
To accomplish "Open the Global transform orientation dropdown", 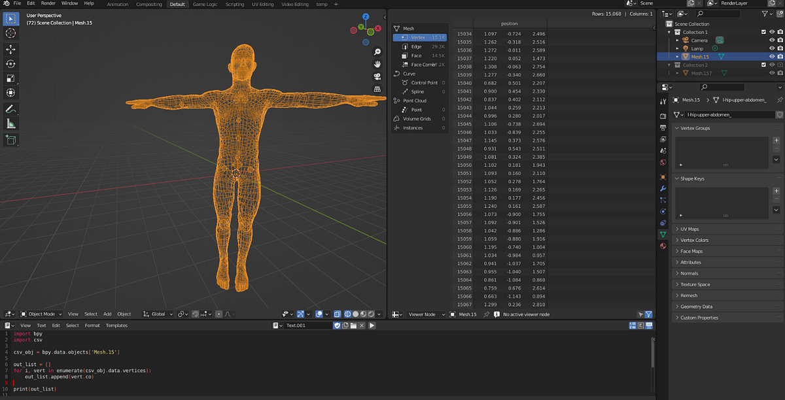I will (157, 314).
